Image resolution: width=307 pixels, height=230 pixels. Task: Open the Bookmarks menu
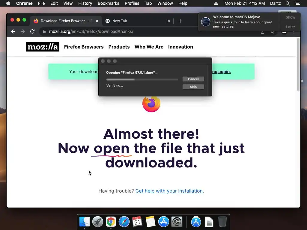(109, 3)
